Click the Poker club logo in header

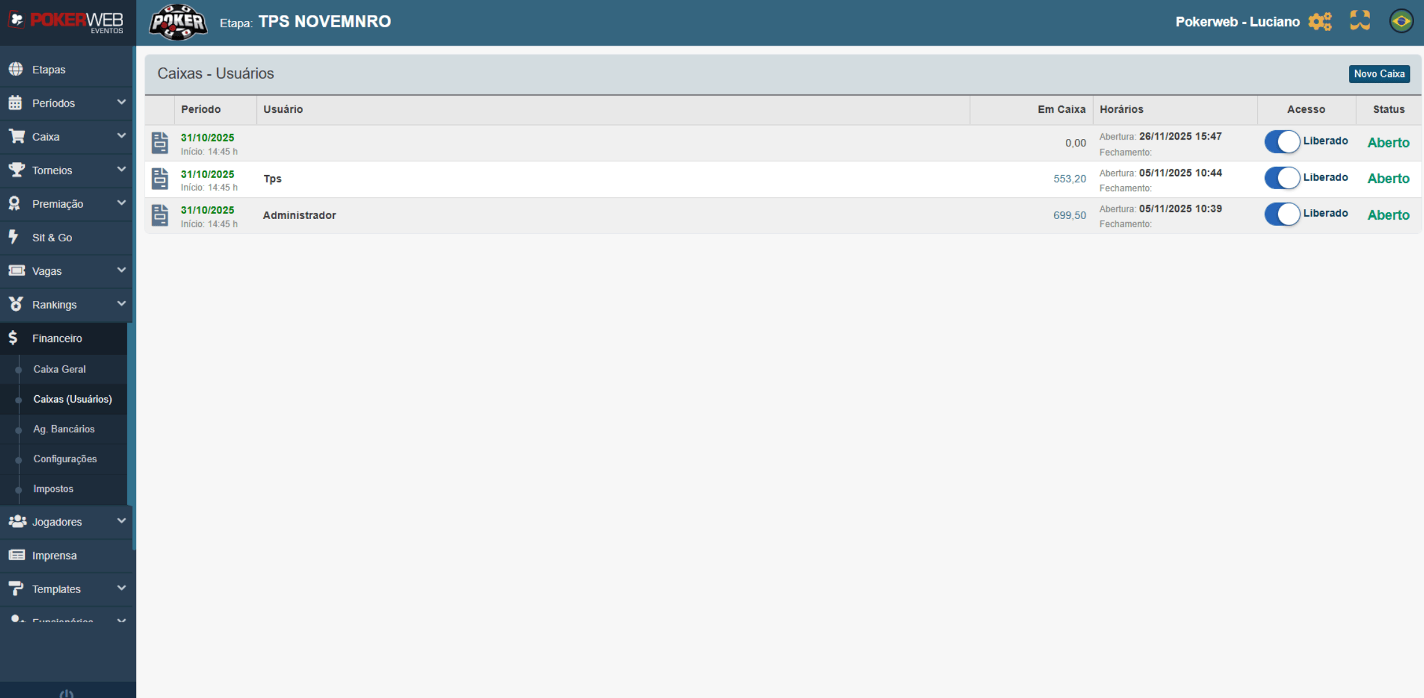coord(178,22)
